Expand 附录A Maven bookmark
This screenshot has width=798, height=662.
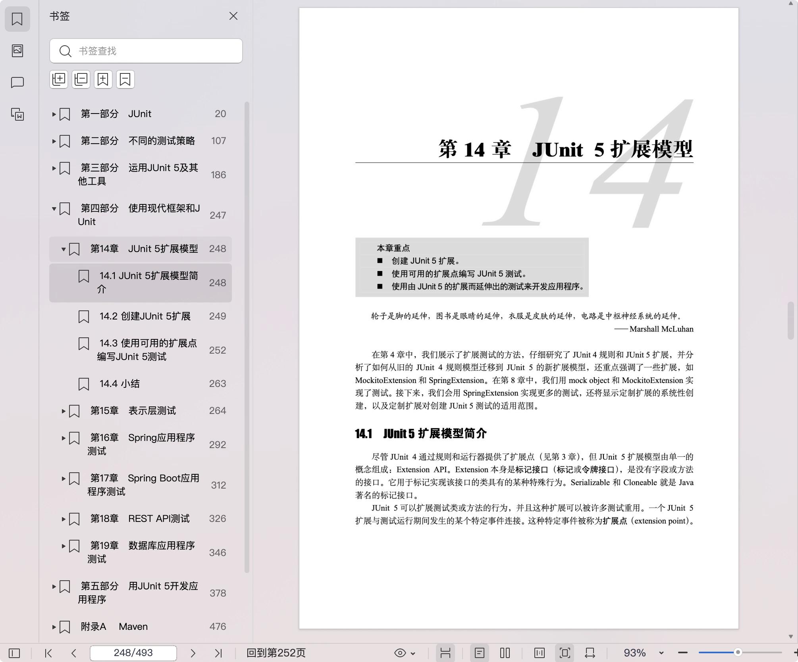coord(54,627)
